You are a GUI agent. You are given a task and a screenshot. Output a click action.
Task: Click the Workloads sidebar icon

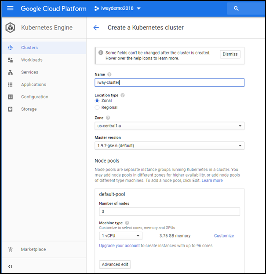click(10, 60)
